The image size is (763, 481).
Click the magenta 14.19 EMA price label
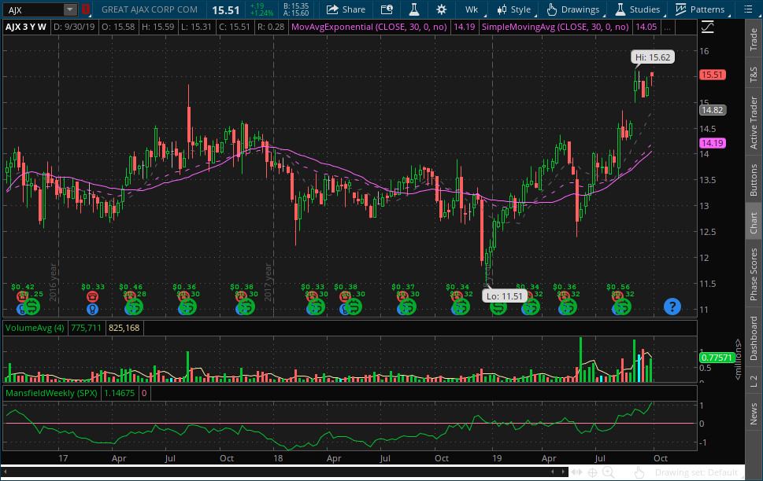(713, 143)
